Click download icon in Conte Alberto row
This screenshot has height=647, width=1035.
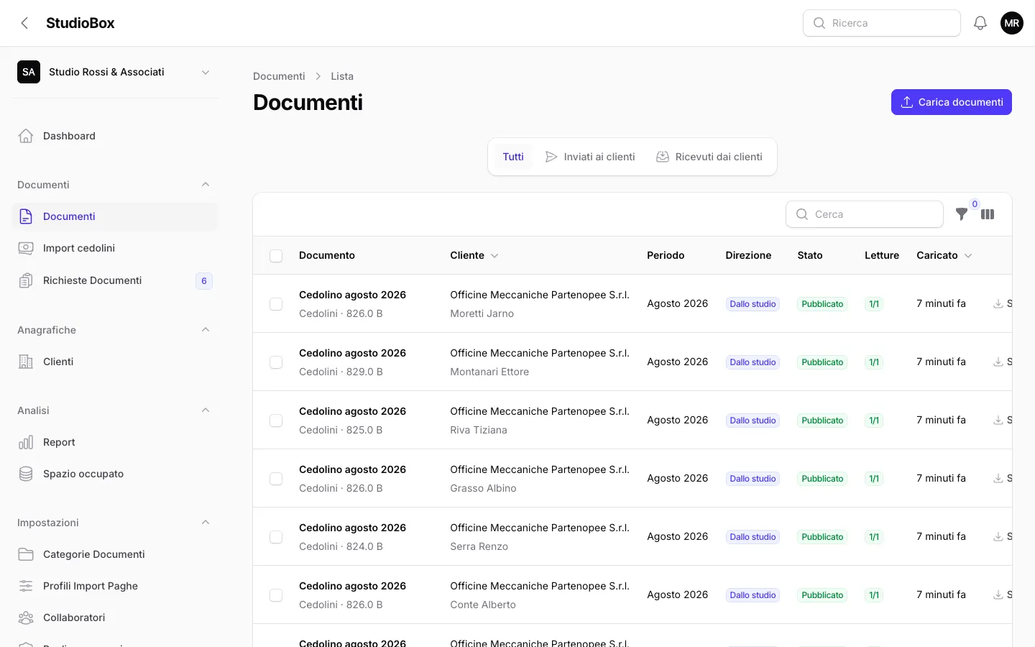click(x=998, y=595)
